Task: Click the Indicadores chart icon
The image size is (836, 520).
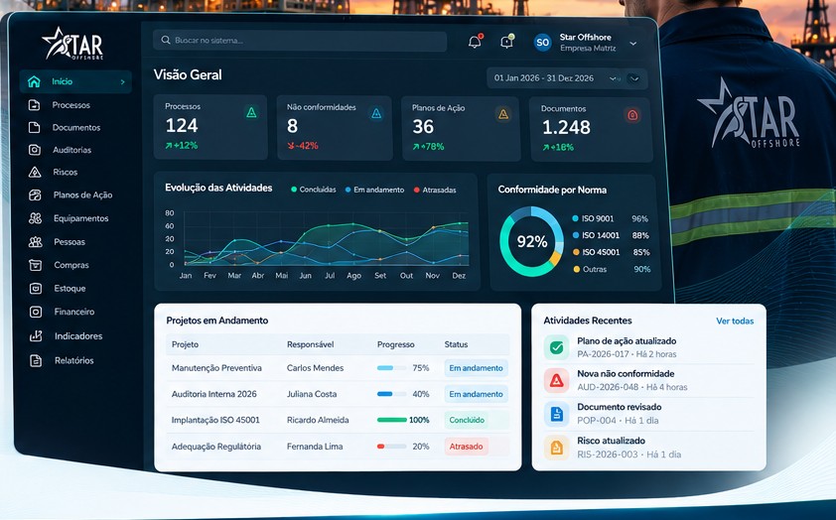Action: pyautogui.click(x=36, y=335)
